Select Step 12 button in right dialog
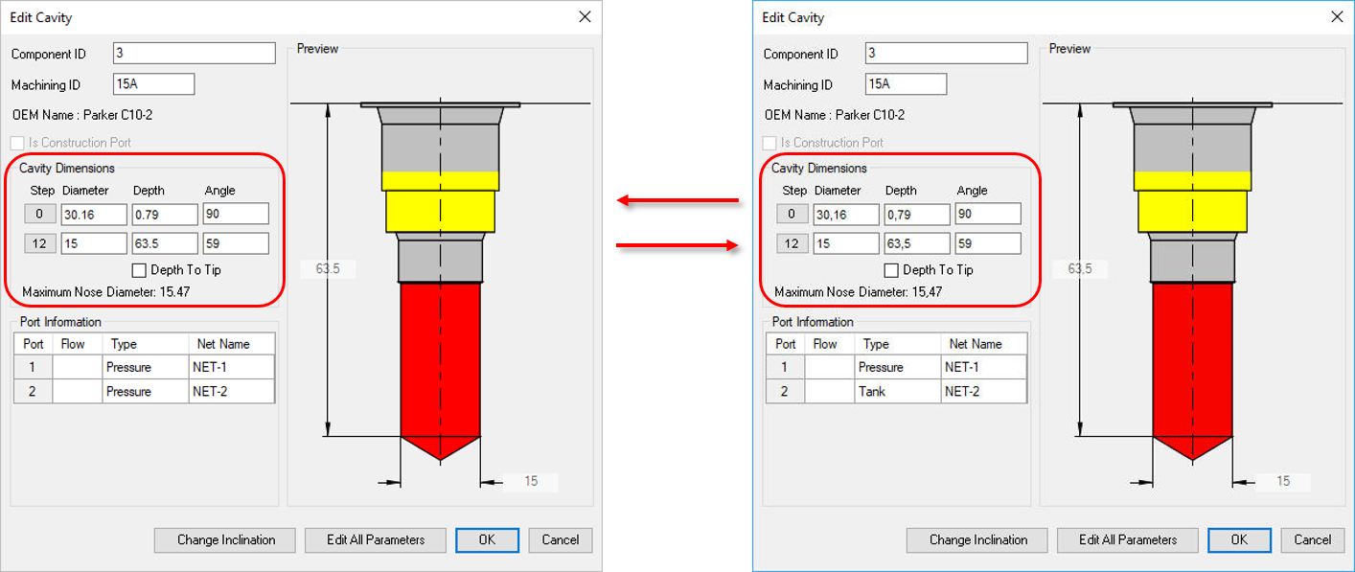This screenshot has width=1355, height=572. click(x=792, y=243)
